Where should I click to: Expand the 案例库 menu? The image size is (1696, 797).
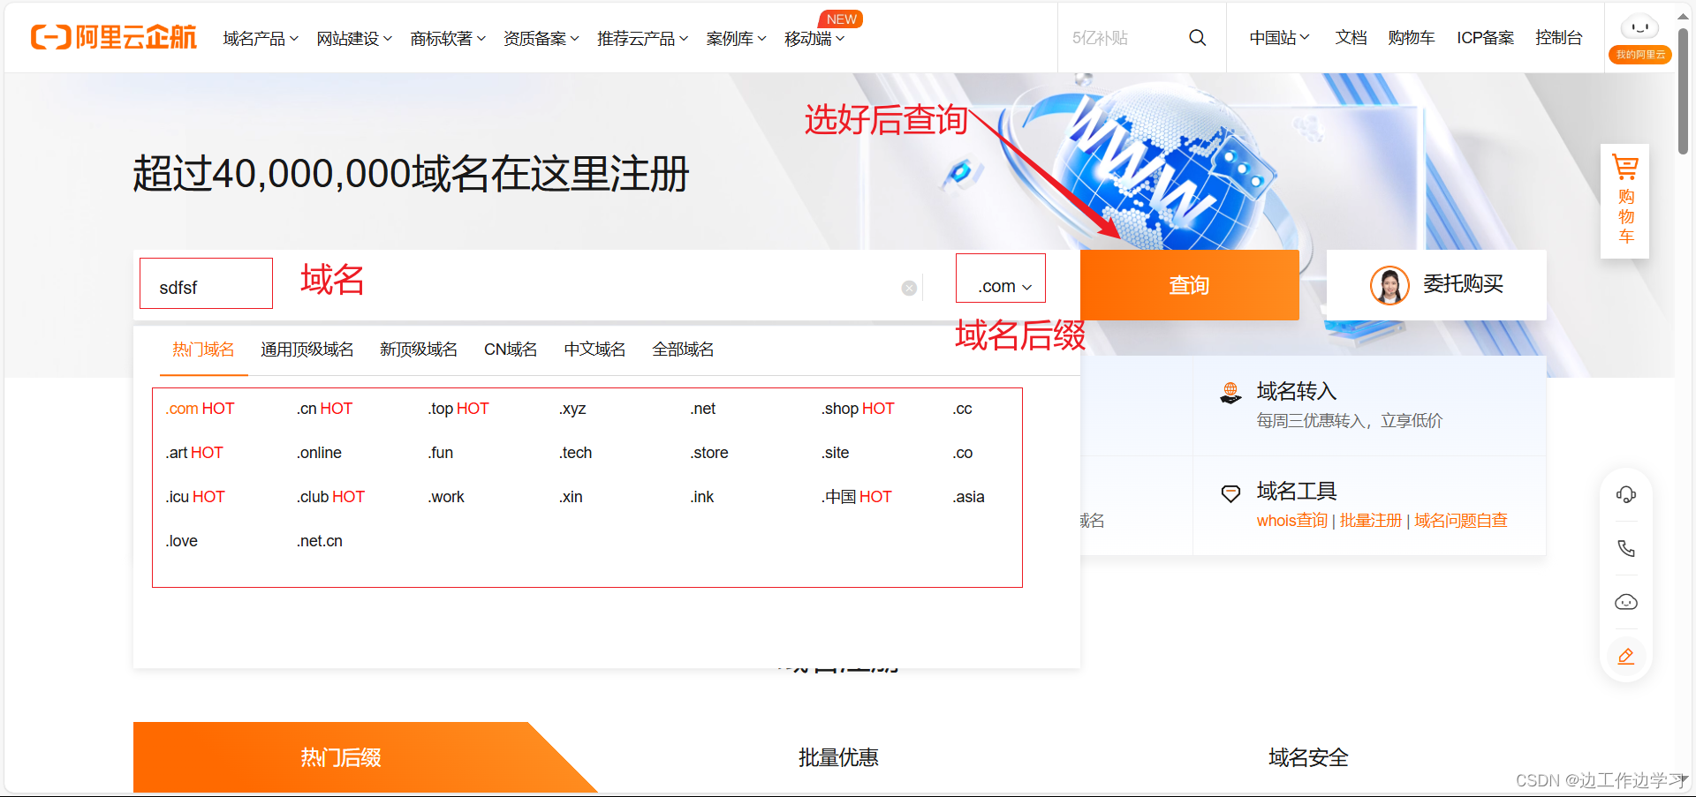(x=736, y=39)
